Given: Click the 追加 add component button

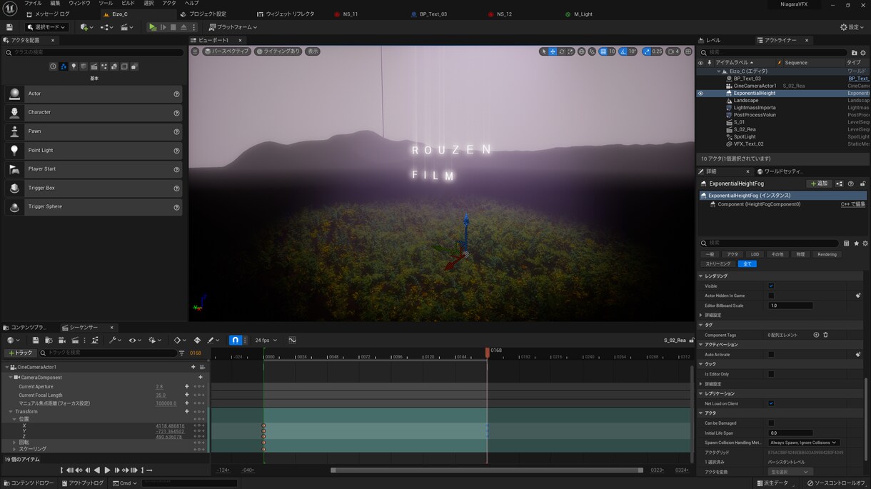Looking at the screenshot, I should (x=819, y=183).
